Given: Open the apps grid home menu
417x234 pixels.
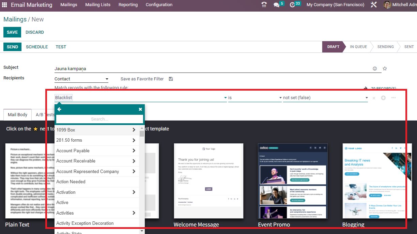Looking at the screenshot, I should click(x=4, y=5).
